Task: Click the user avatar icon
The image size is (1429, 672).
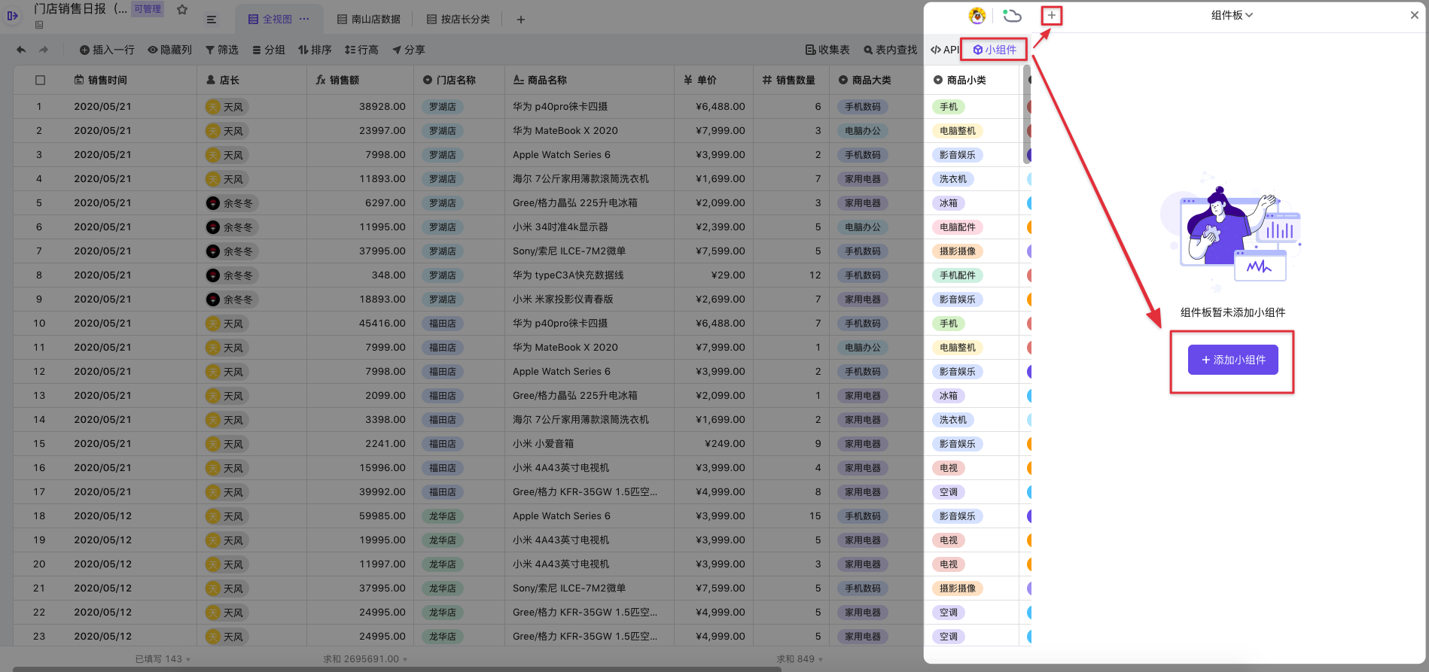Action: [977, 15]
